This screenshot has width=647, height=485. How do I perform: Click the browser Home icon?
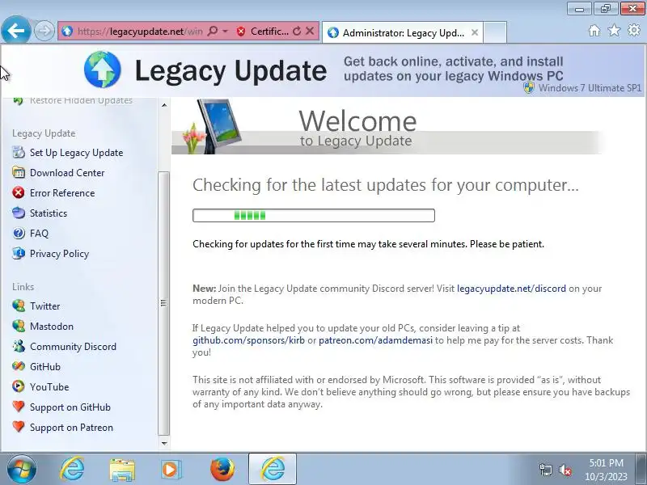pos(594,30)
